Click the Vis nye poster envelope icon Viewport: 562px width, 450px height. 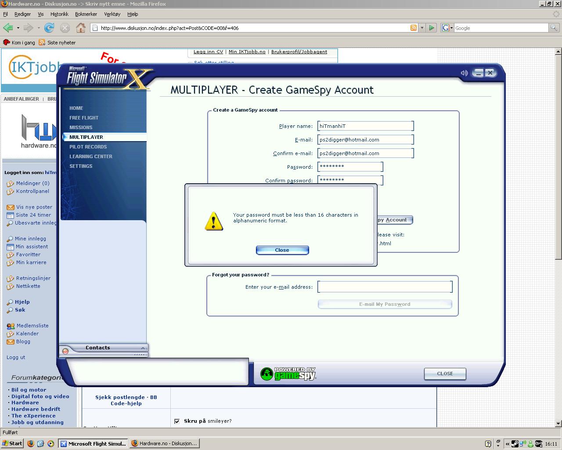(11, 207)
